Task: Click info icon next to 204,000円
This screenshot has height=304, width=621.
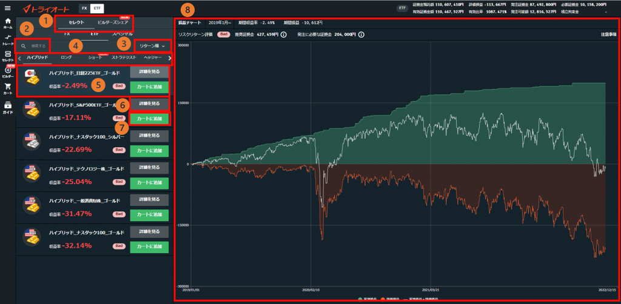Action: [361, 35]
